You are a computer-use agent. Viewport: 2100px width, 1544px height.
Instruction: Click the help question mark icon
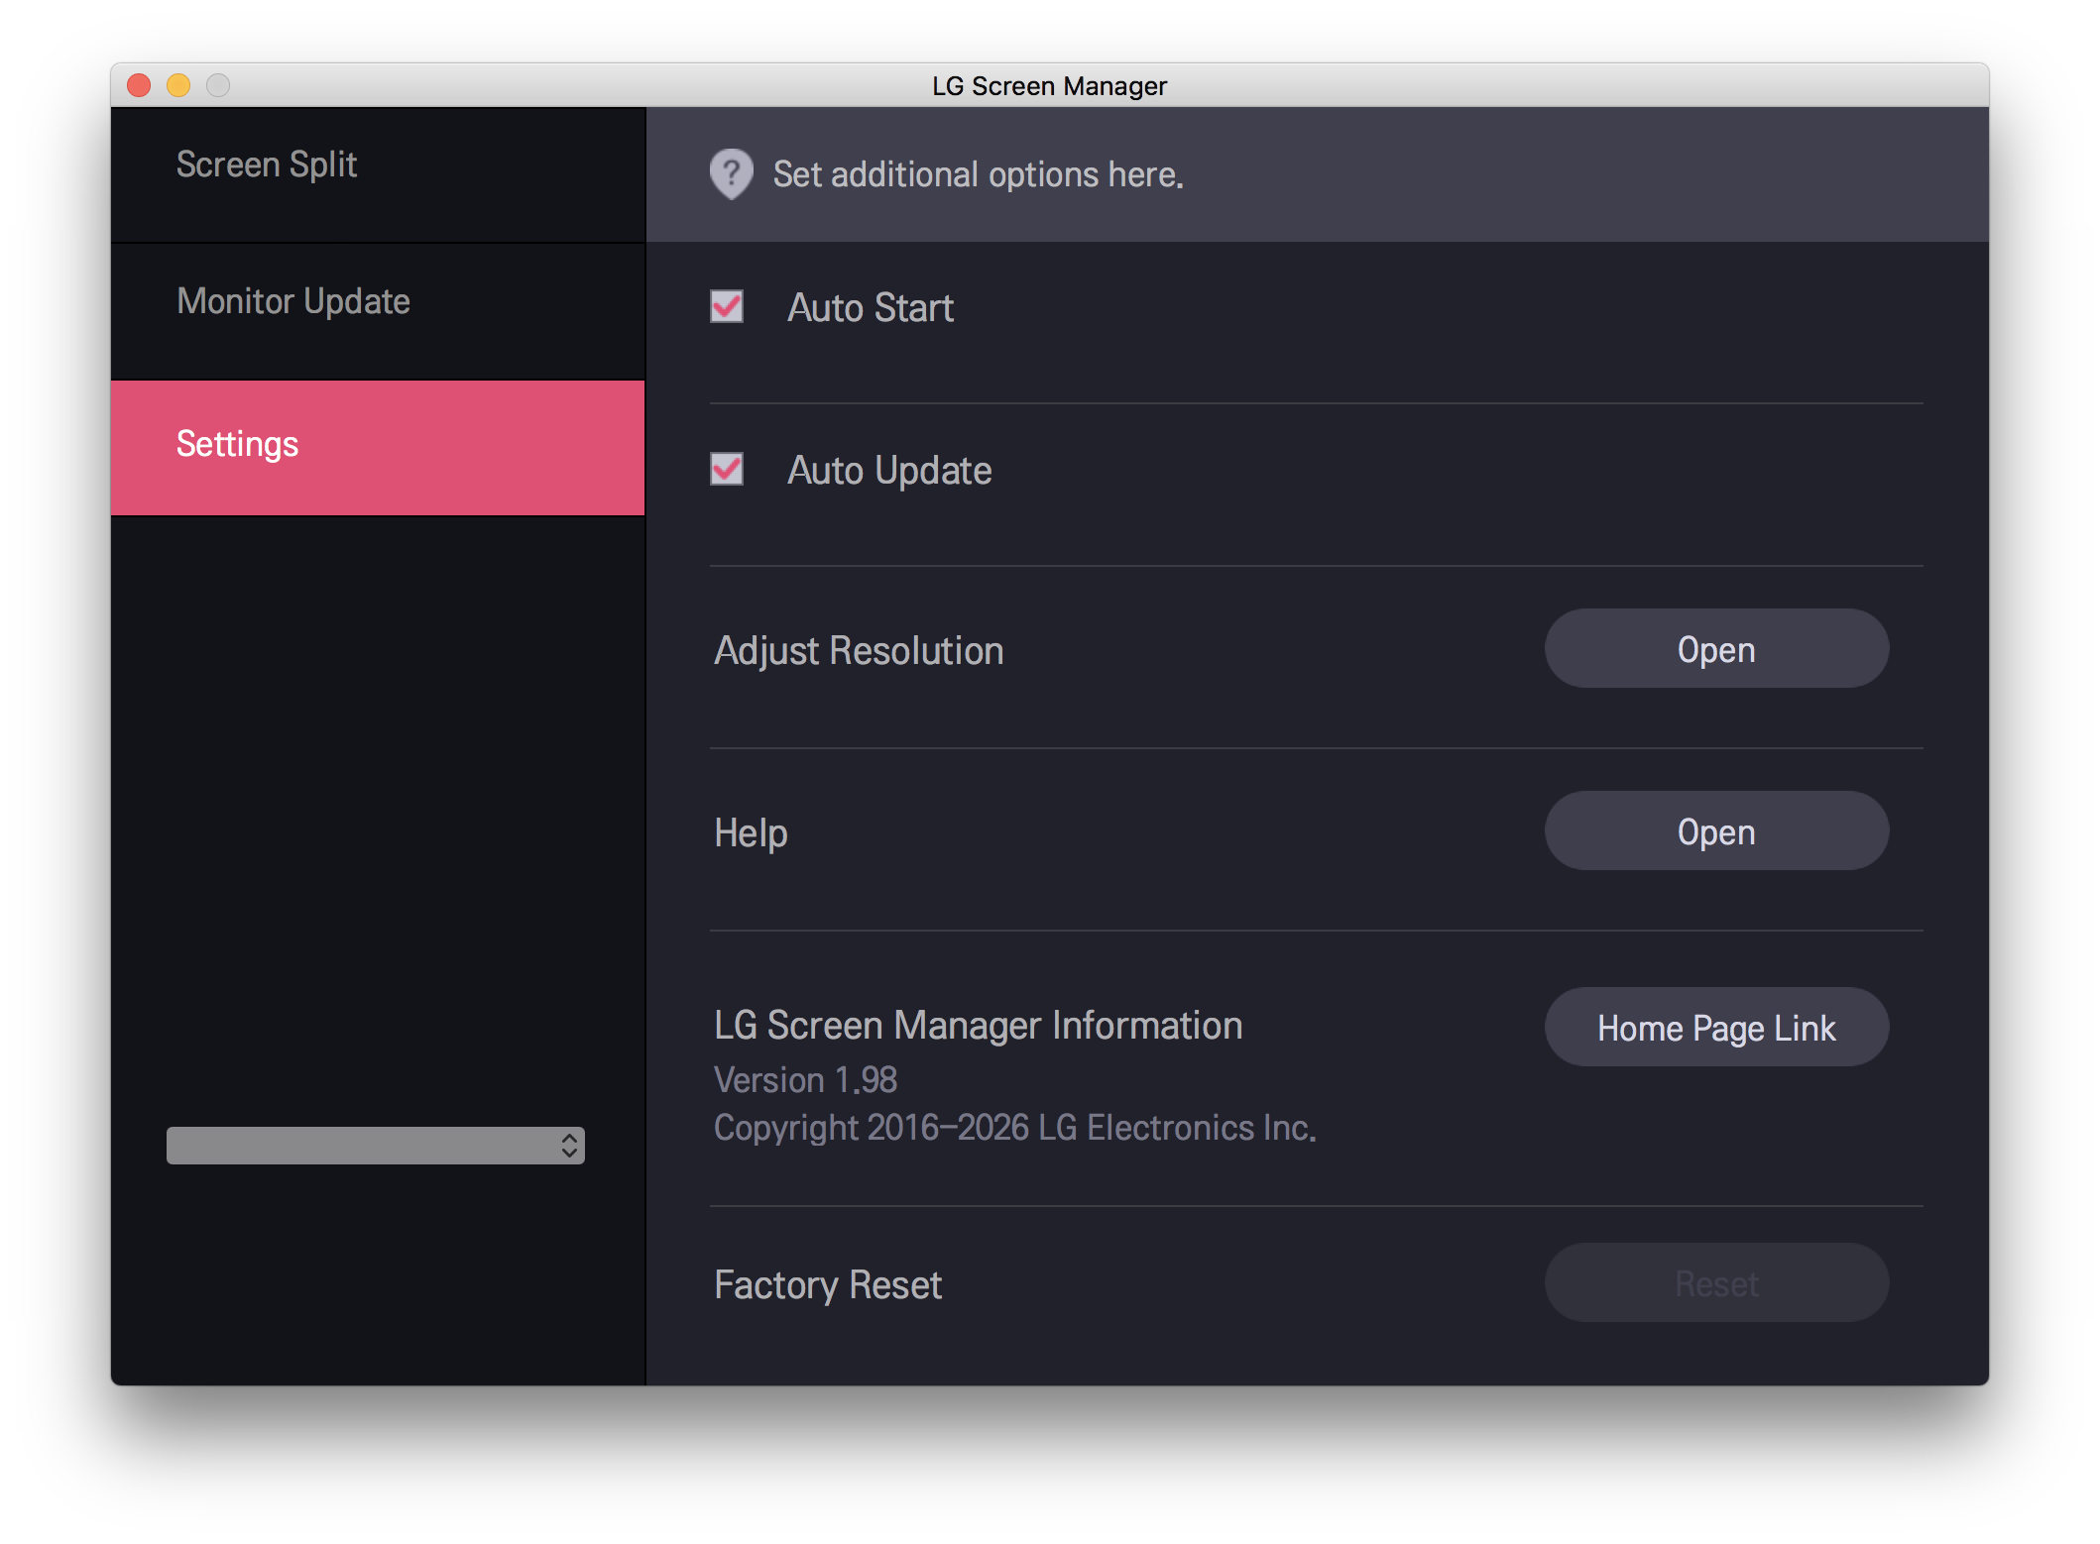click(732, 173)
